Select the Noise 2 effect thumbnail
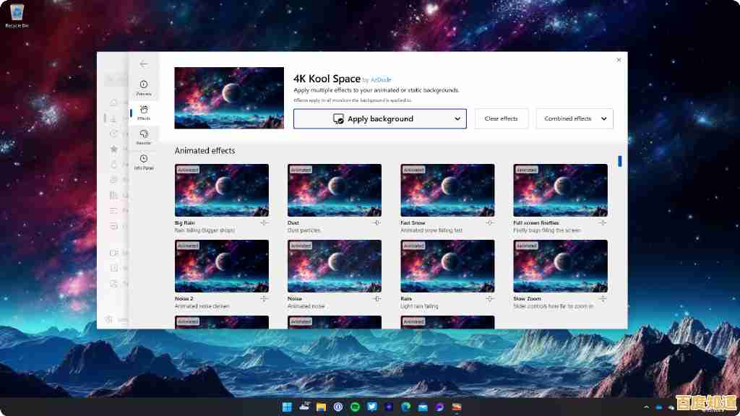This screenshot has width=740, height=416. click(x=222, y=266)
